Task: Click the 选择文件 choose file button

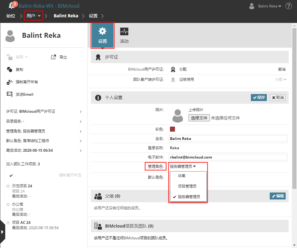Action: point(199,118)
